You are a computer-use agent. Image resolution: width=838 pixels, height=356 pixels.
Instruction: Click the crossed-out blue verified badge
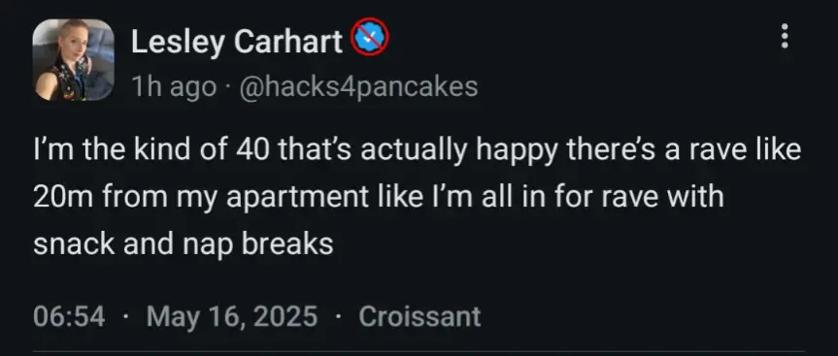tap(369, 36)
